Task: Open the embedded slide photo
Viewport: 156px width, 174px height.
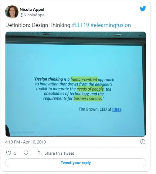Action: [x=76, y=84]
